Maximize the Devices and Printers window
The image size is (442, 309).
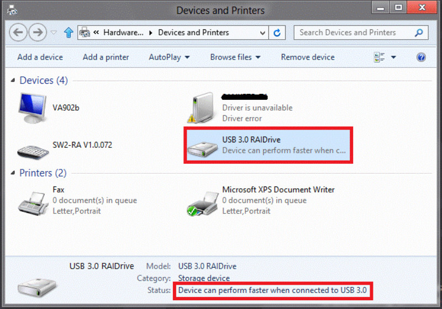[398, 7]
